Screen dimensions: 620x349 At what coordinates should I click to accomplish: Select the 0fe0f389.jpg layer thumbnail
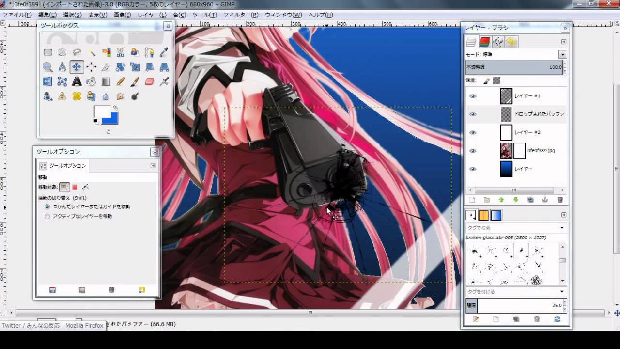tap(506, 151)
